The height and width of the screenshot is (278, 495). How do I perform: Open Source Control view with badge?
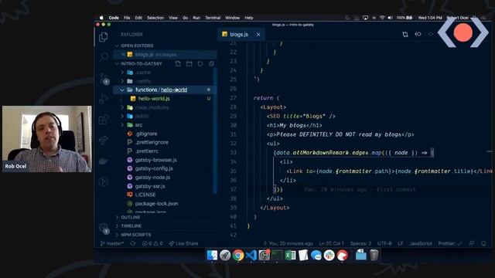click(104, 78)
